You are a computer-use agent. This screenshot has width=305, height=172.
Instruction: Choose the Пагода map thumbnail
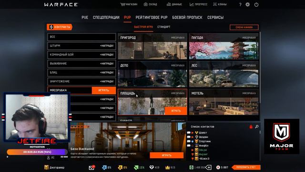tap(224, 46)
